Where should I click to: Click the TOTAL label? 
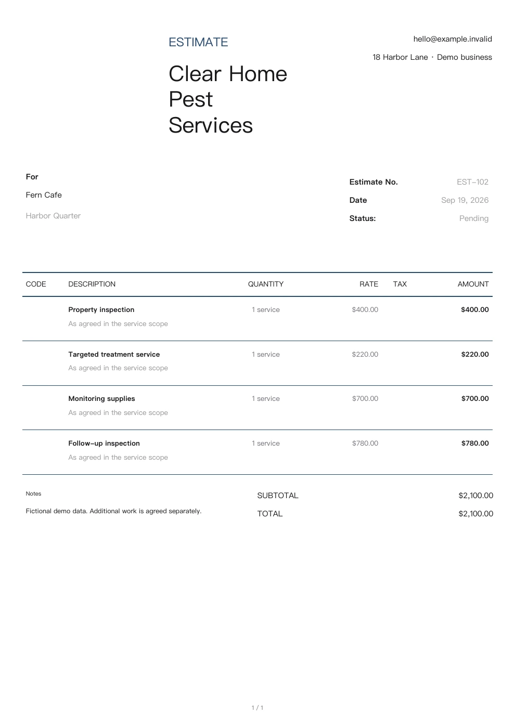[x=270, y=514]
